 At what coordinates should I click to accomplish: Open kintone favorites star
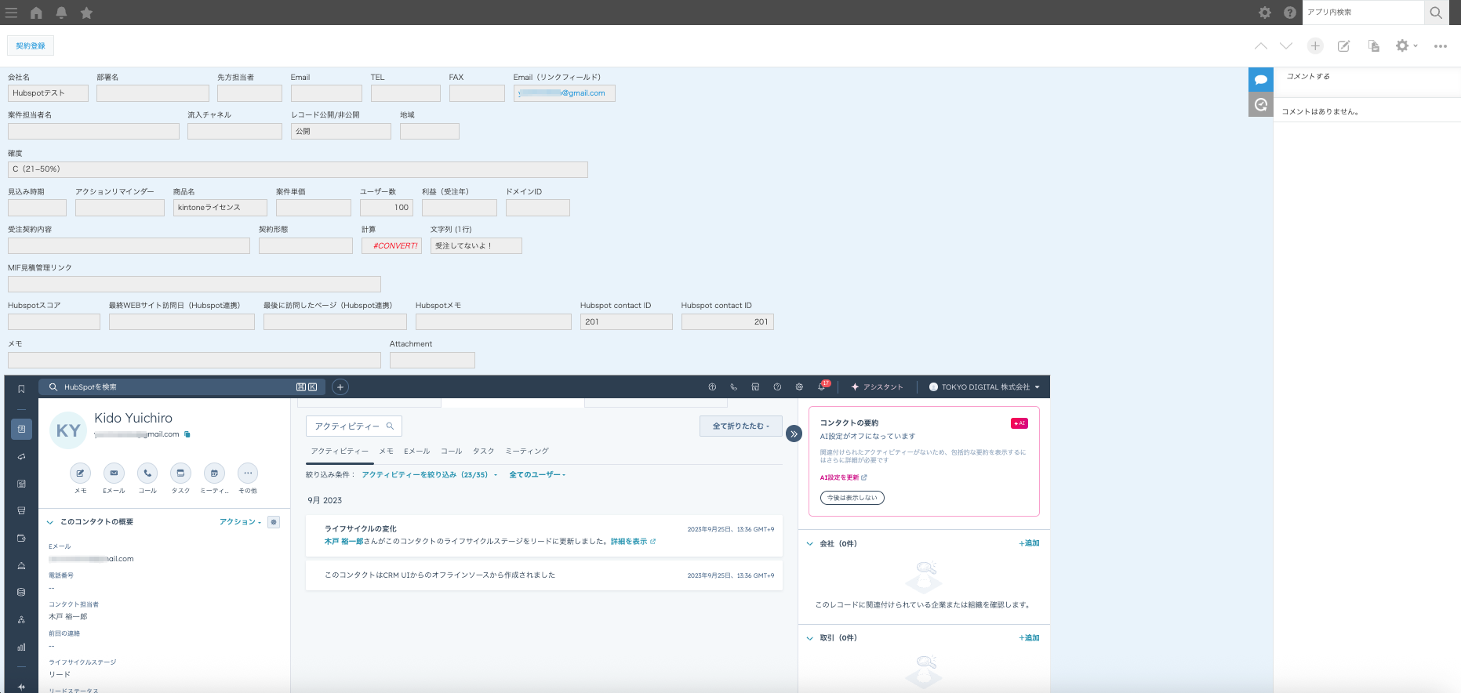pyautogui.click(x=86, y=13)
